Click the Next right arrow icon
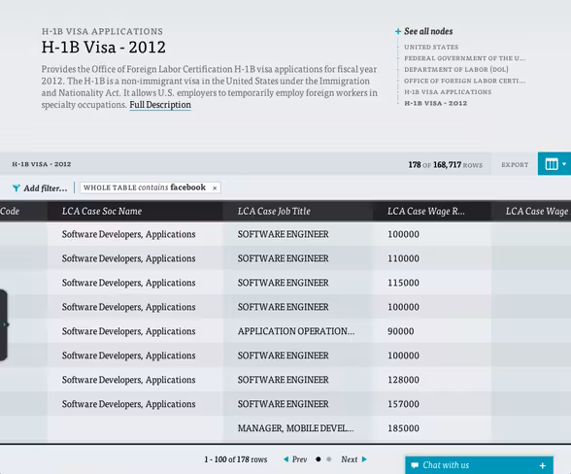This screenshot has width=571, height=474. click(364, 459)
